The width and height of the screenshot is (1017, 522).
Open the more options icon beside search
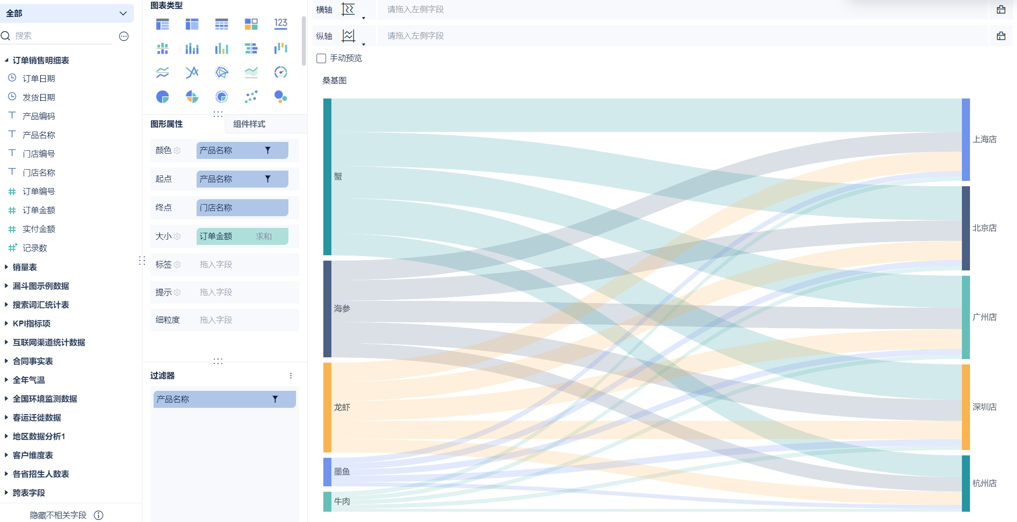(x=124, y=36)
